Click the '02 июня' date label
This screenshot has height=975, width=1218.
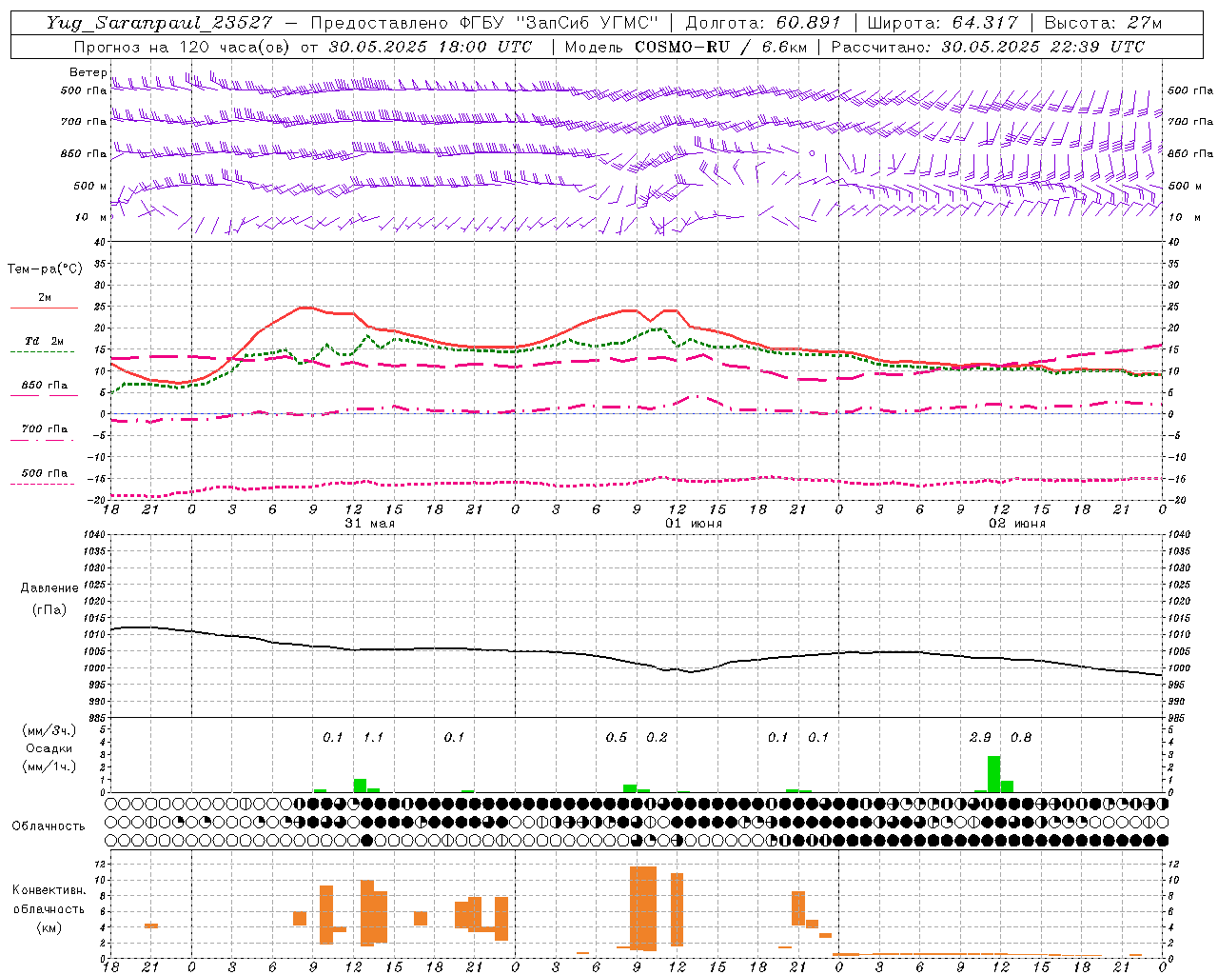[1017, 524]
